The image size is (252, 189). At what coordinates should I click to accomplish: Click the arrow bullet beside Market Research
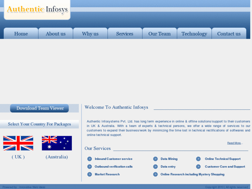pos(89,174)
